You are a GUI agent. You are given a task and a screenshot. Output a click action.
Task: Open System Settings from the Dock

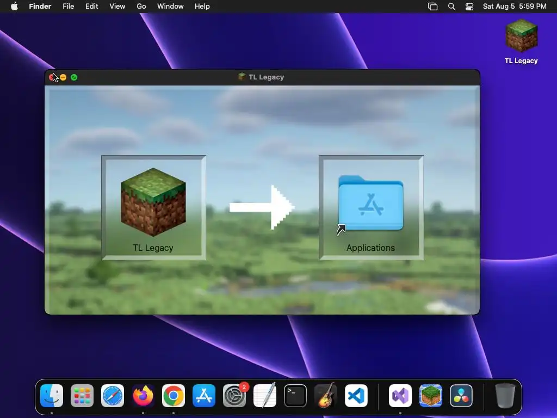234,396
